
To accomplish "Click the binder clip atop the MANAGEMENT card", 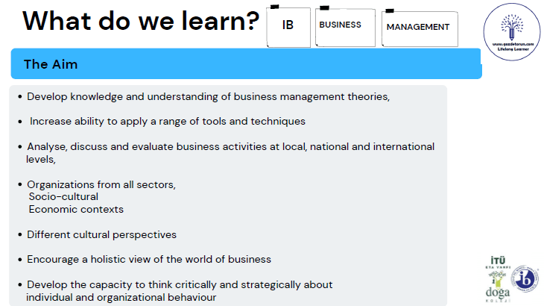I will (390, 12).
